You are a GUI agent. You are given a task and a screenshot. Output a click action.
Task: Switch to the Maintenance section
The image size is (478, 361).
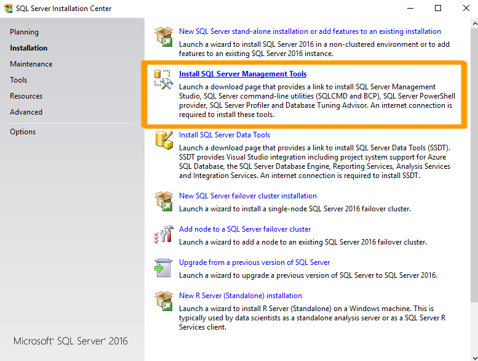pos(31,64)
